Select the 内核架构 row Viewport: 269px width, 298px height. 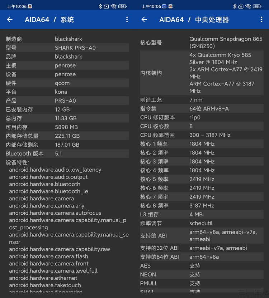pyautogui.click(x=202, y=73)
